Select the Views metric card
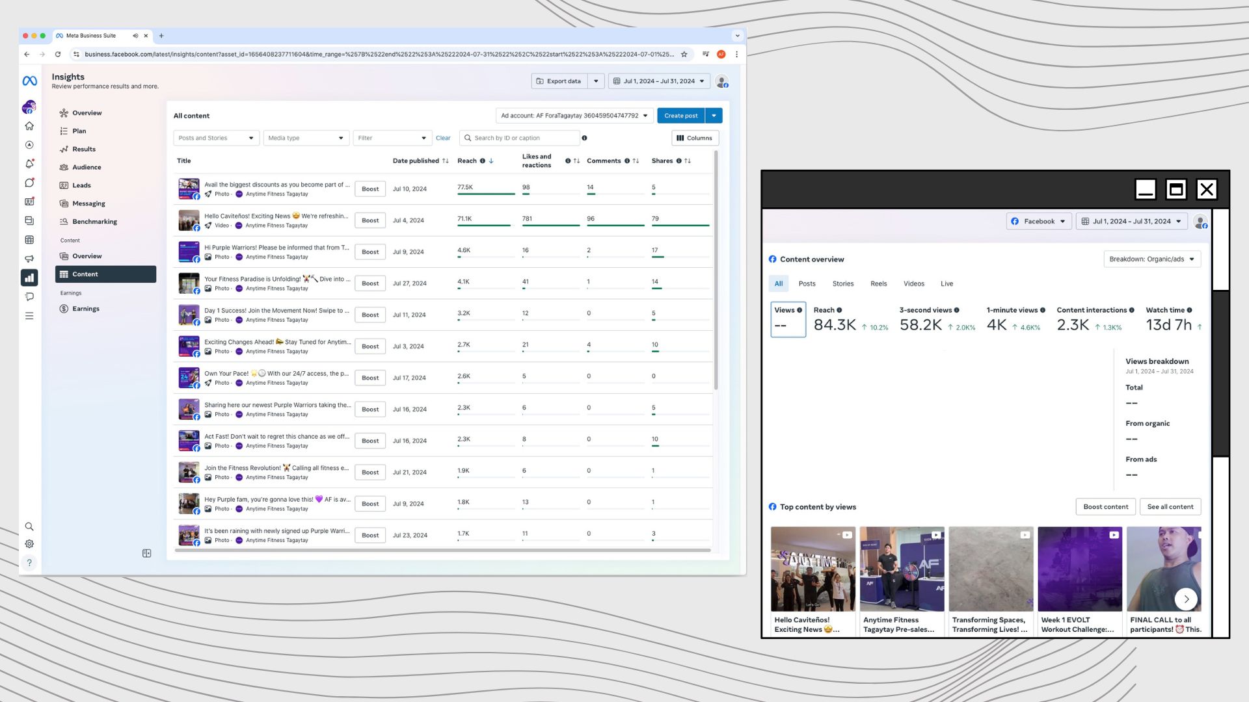Image resolution: width=1249 pixels, height=702 pixels. (788, 319)
